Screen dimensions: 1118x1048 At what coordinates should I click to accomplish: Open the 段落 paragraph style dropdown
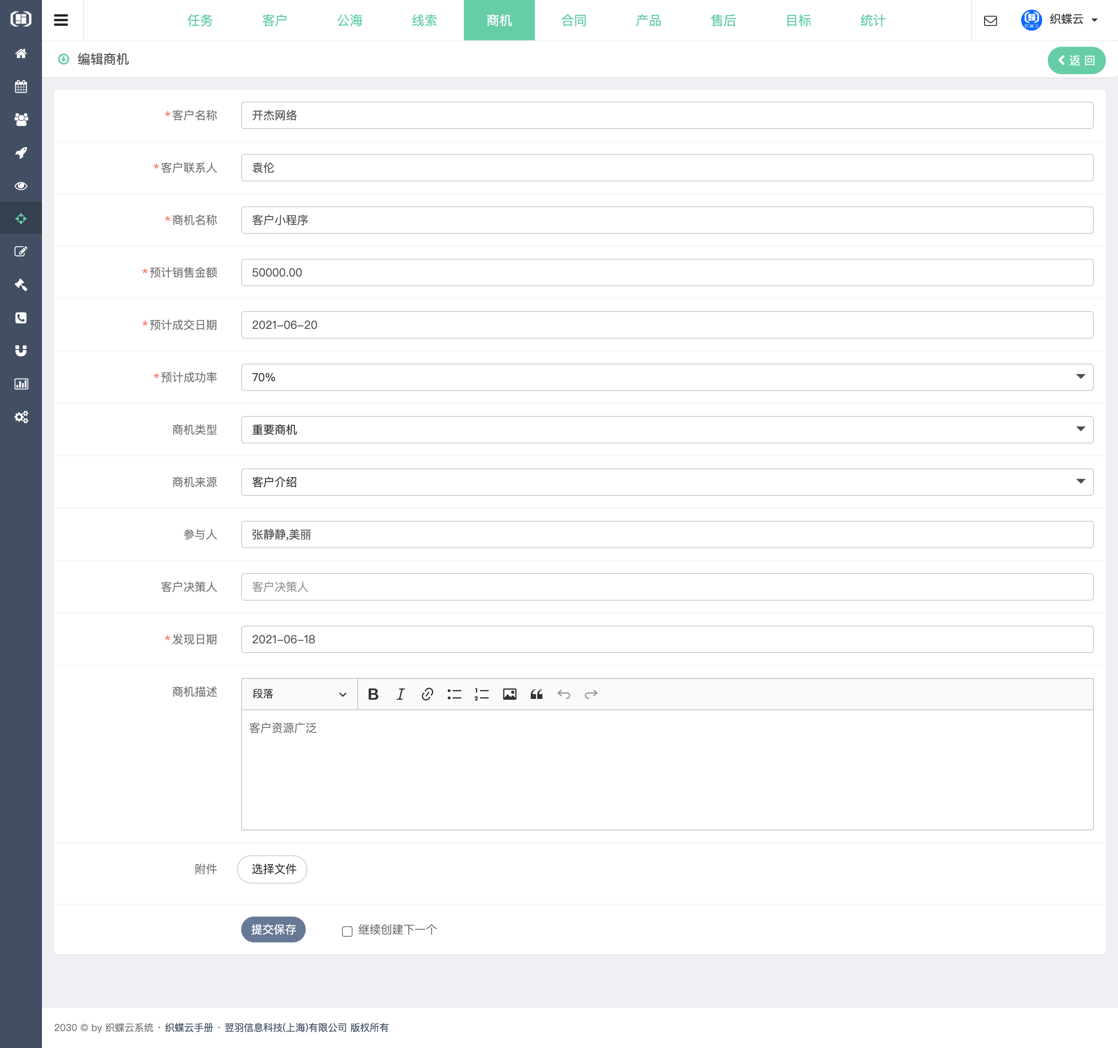coord(299,694)
